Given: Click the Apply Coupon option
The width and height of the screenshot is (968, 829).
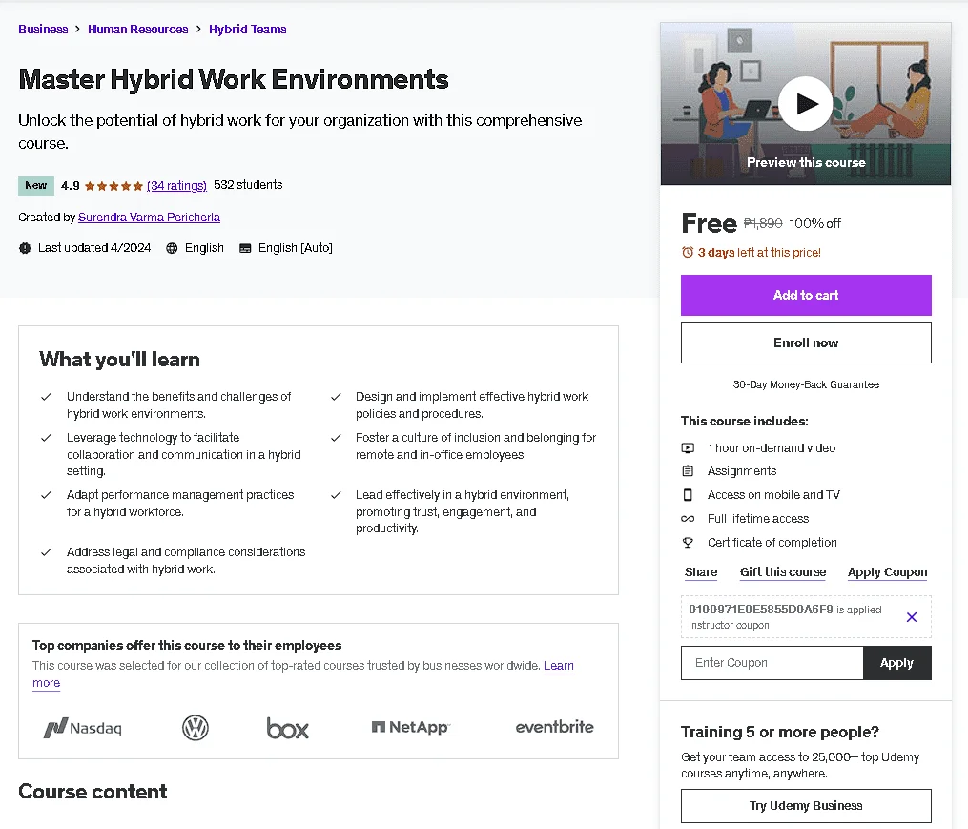Looking at the screenshot, I should pyautogui.click(x=887, y=572).
